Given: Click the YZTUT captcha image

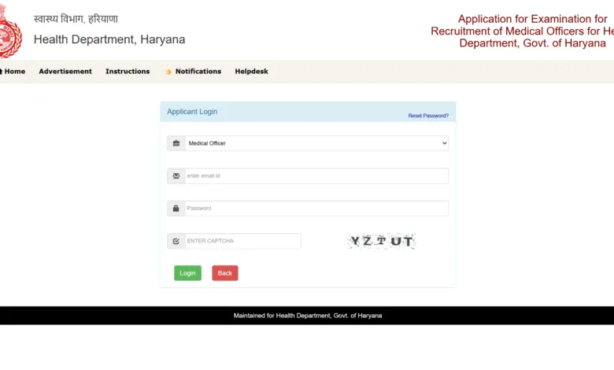Looking at the screenshot, I should [382, 241].
